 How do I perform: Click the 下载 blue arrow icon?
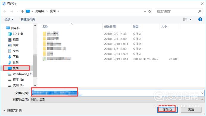pyautogui.click(x=10, y=57)
